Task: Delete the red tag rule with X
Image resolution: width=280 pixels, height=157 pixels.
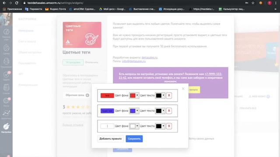Action: pyautogui.click(x=169, y=96)
